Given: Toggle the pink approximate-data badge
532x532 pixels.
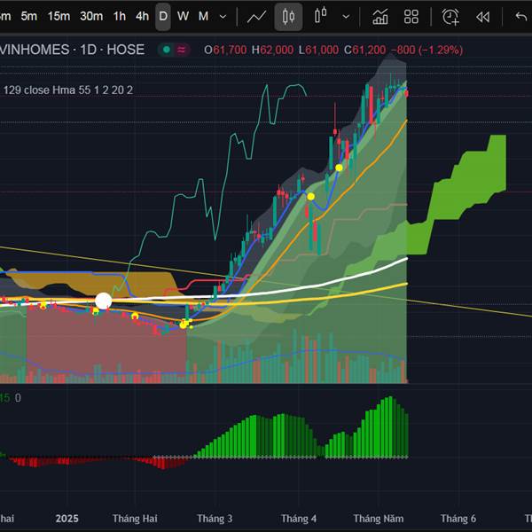Looking at the screenshot, I should (182, 50).
